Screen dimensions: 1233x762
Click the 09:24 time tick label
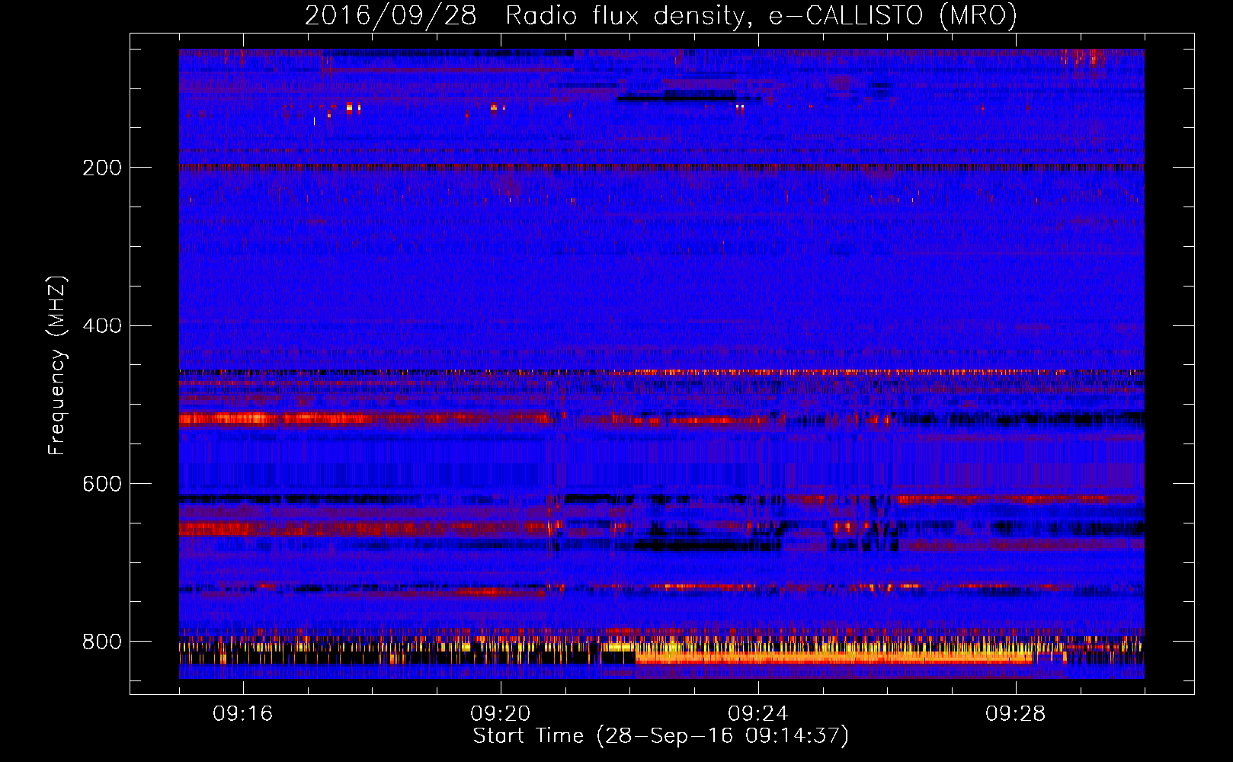[x=758, y=714]
